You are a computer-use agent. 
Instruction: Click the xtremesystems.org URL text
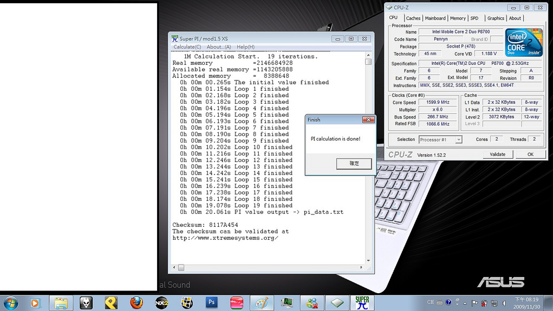[x=225, y=238]
